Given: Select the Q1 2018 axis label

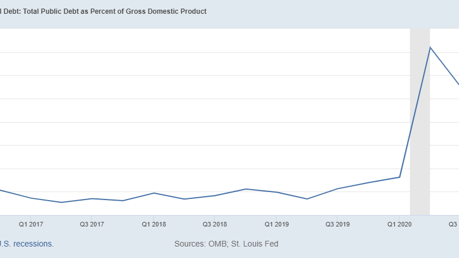Looking at the screenshot, I should [x=154, y=224].
